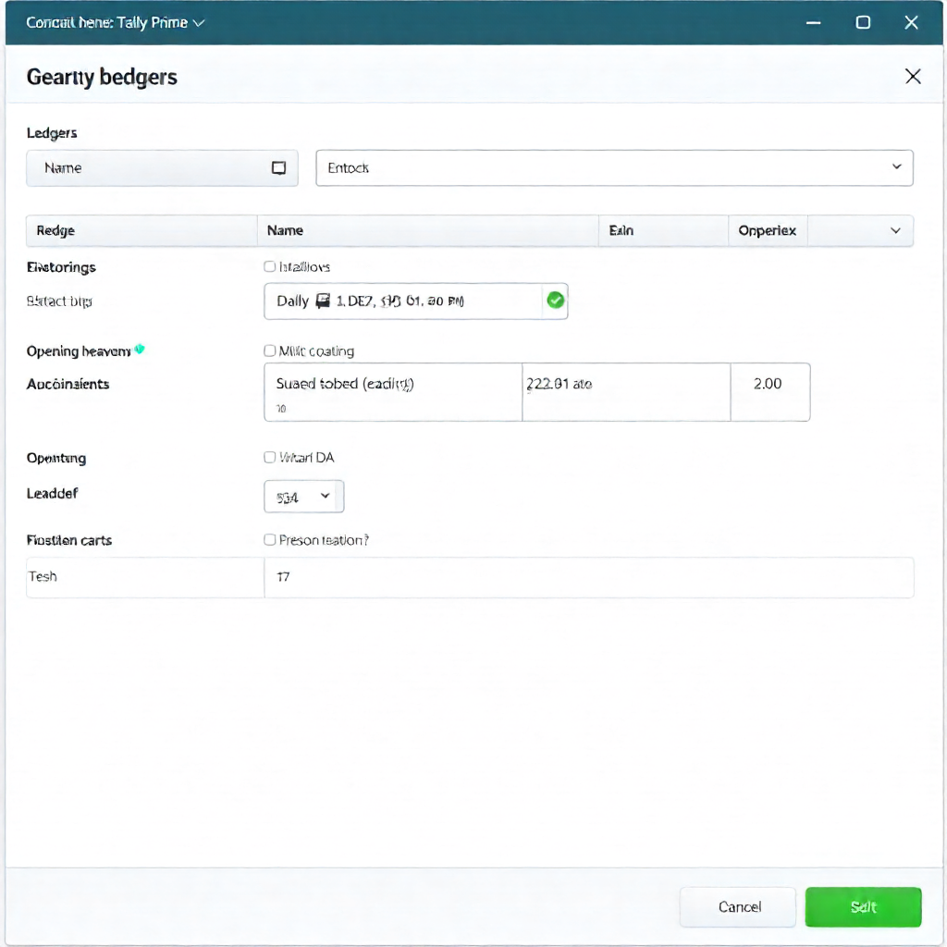The width and height of the screenshot is (947, 947).
Task: Click the square icon in Name field
Action: click(278, 168)
